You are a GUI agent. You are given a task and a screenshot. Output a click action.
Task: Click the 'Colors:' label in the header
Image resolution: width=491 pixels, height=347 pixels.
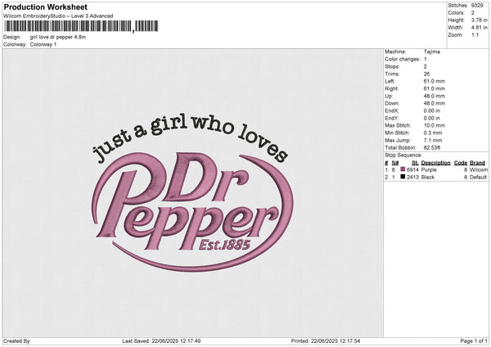click(456, 13)
